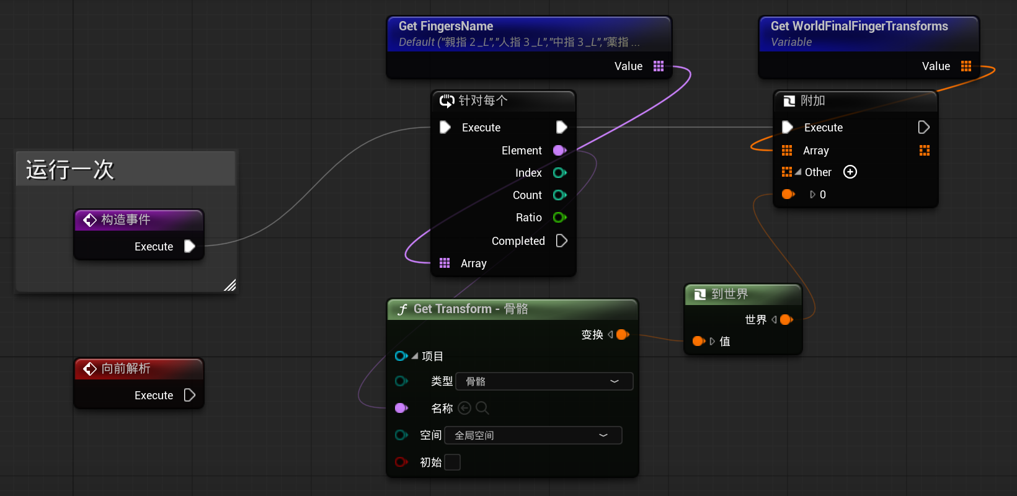Click the search icon next to 名称
The image size is (1017, 496).
(482, 408)
